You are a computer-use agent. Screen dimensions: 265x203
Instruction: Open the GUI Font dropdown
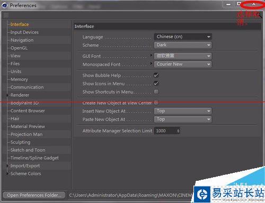pyautogui.click(x=183, y=56)
